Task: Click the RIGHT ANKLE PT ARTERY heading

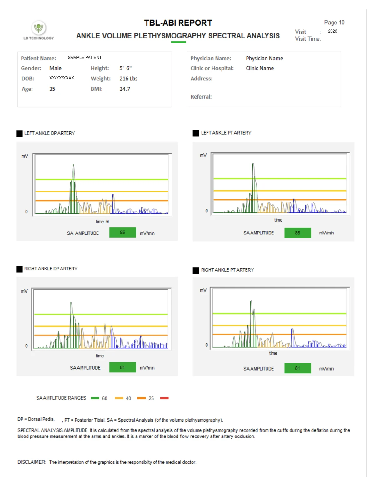Action: 227,270
